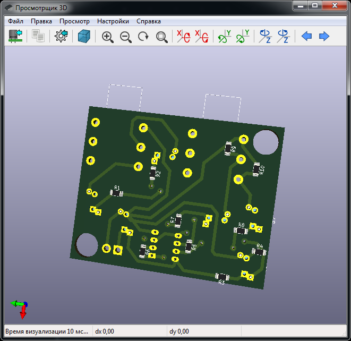The width and height of the screenshot is (351, 341).
Task: Open the Файл menu
Action: [x=15, y=21]
